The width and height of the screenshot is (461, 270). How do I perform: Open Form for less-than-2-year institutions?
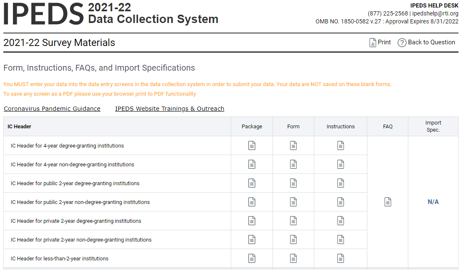coord(293,258)
